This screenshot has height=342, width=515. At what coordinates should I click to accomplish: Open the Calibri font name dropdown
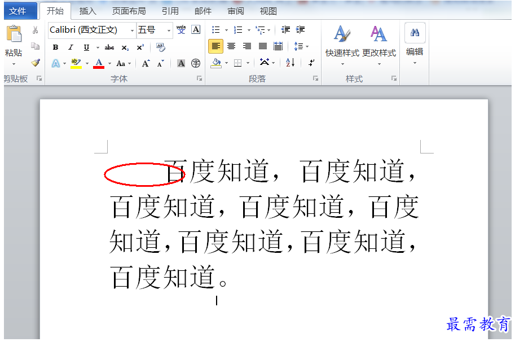click(132, 30)
